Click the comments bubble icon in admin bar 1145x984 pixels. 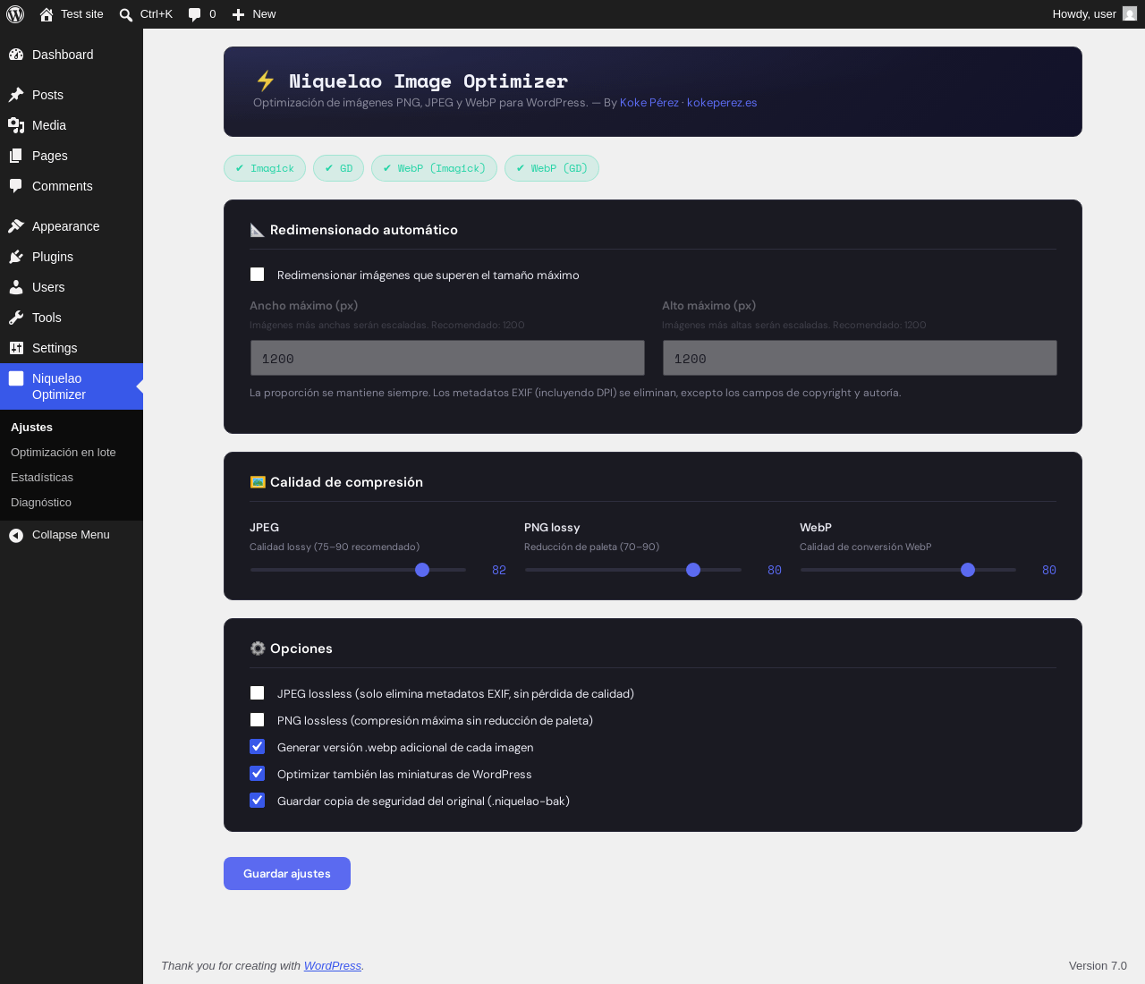195,14
